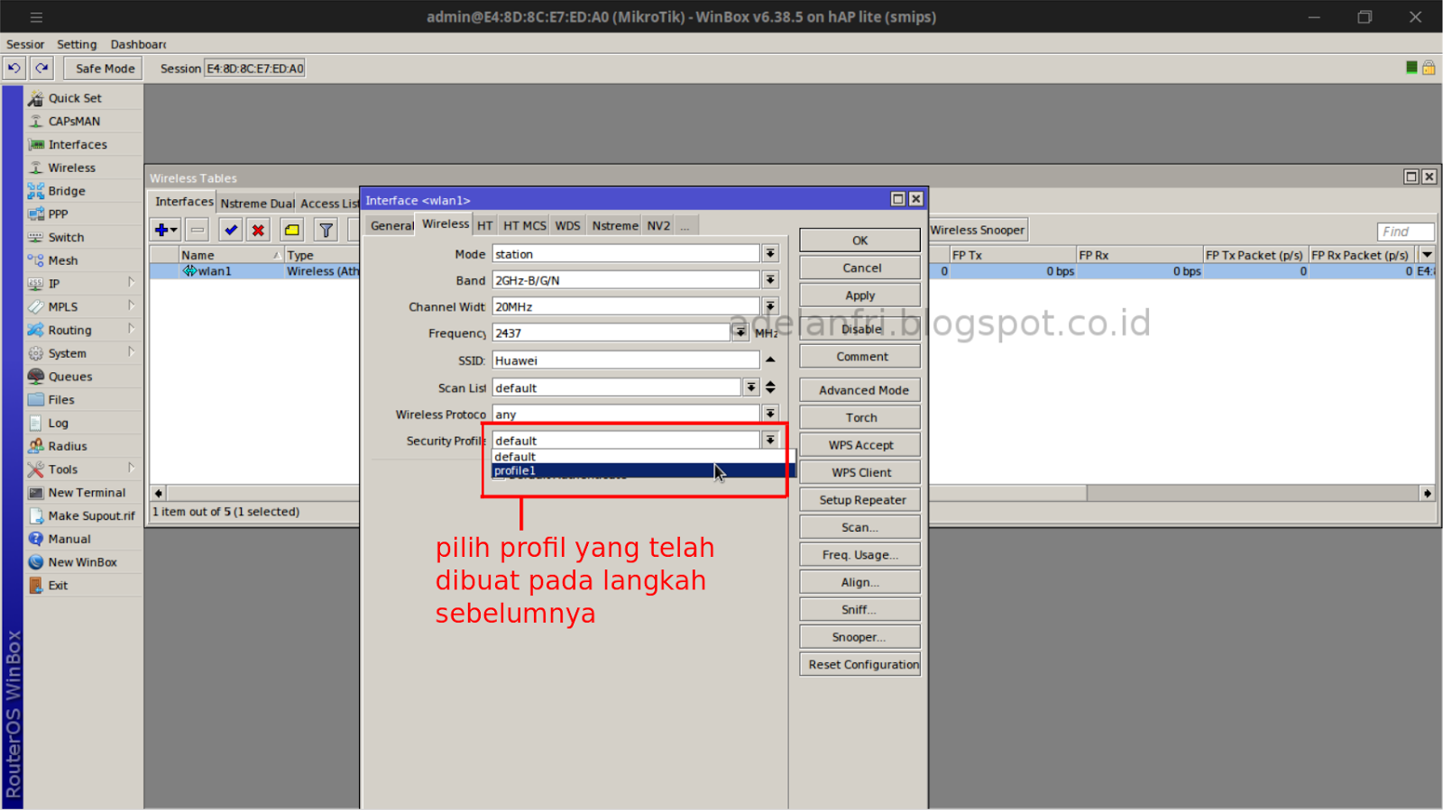Collapse the SSID field arrow

coord(770,360)
